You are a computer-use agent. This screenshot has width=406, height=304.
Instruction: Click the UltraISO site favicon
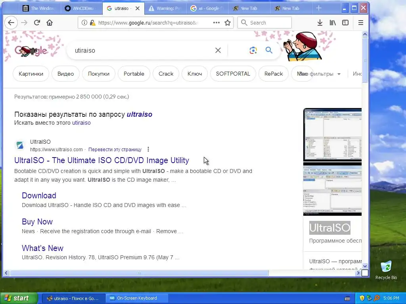(x=20, y=145)
